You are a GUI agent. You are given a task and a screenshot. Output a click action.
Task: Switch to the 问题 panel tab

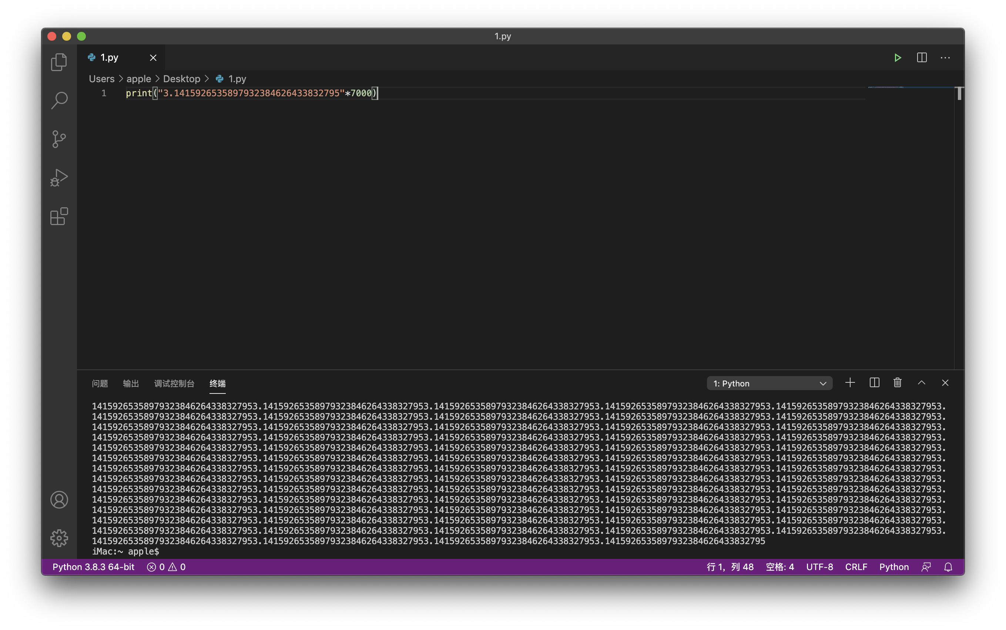coord(100,383)
